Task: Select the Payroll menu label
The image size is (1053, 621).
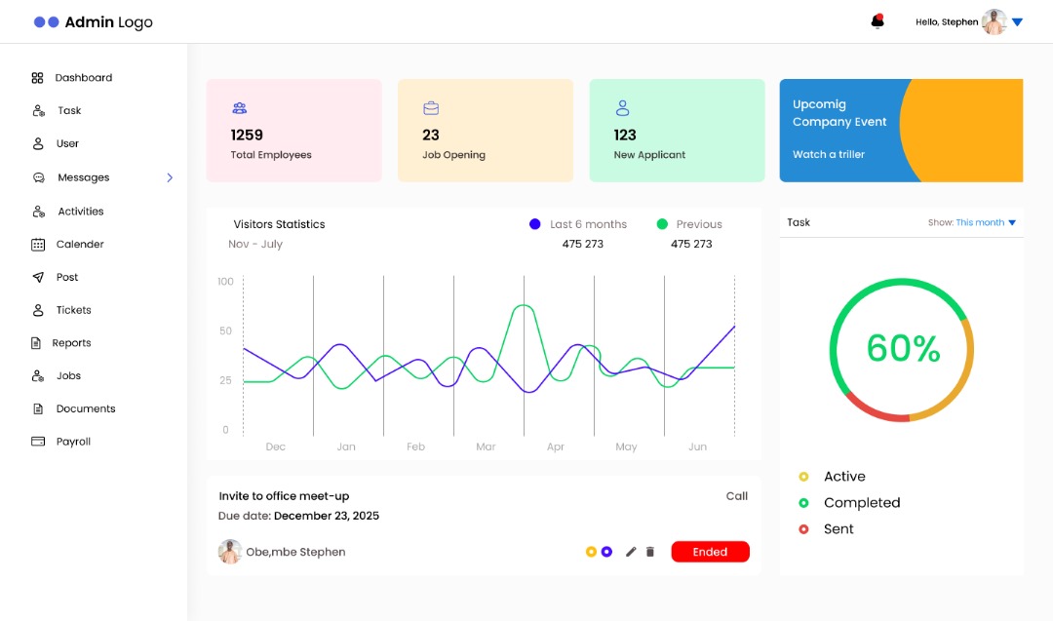Action: [x=73, y=442]
